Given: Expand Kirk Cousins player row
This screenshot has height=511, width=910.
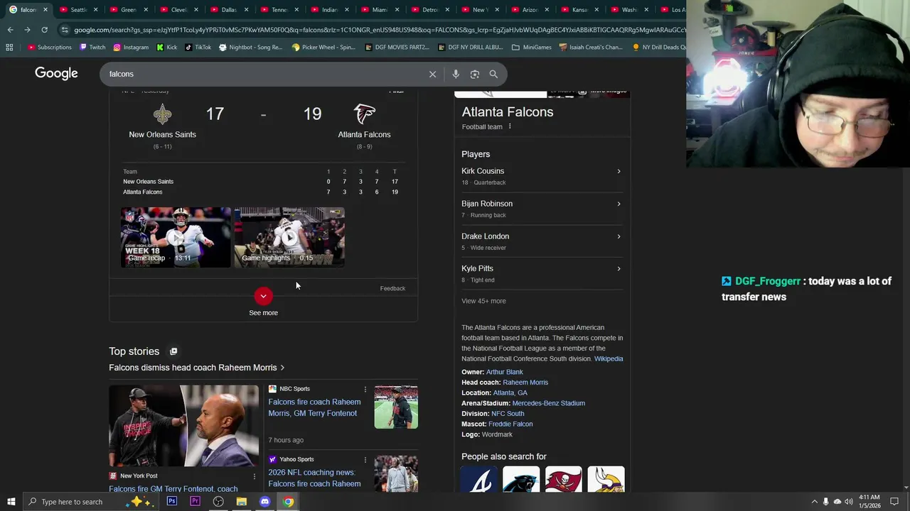Looking at the screenshot, I should tap(541, 176).
